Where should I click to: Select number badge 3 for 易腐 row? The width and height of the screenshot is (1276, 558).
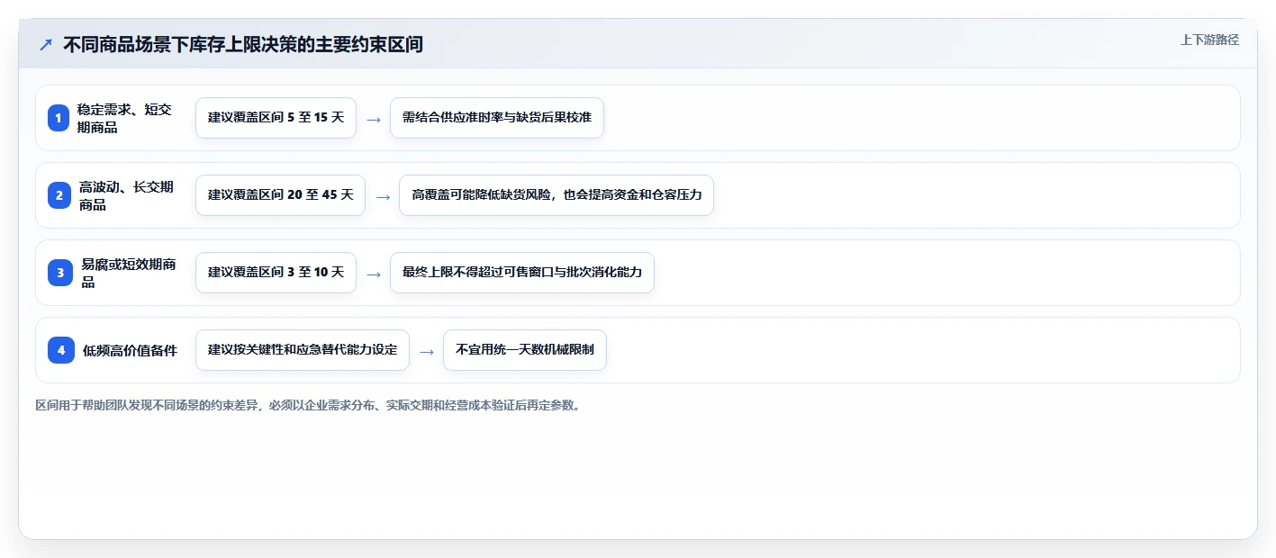[x=60, y=273]
